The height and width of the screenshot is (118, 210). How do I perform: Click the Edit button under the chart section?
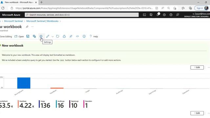(x=197, y=113)
